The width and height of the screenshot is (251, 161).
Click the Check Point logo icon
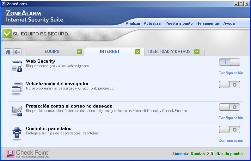pyautogui.click(x=10, y=154)
